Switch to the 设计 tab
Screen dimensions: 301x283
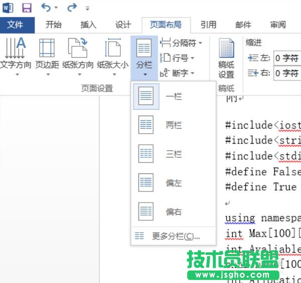click(123, 25)
